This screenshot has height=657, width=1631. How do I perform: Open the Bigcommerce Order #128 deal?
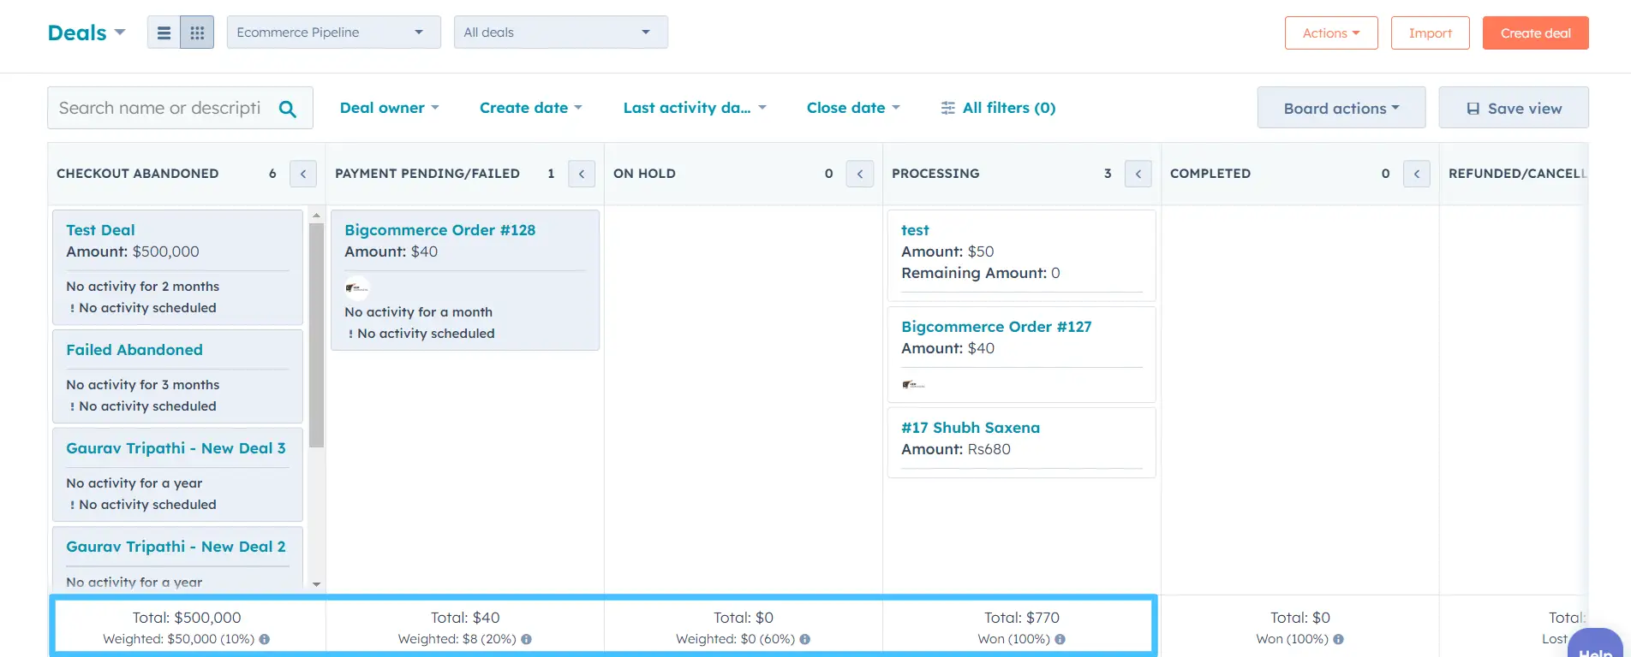[x=439, y=230]
